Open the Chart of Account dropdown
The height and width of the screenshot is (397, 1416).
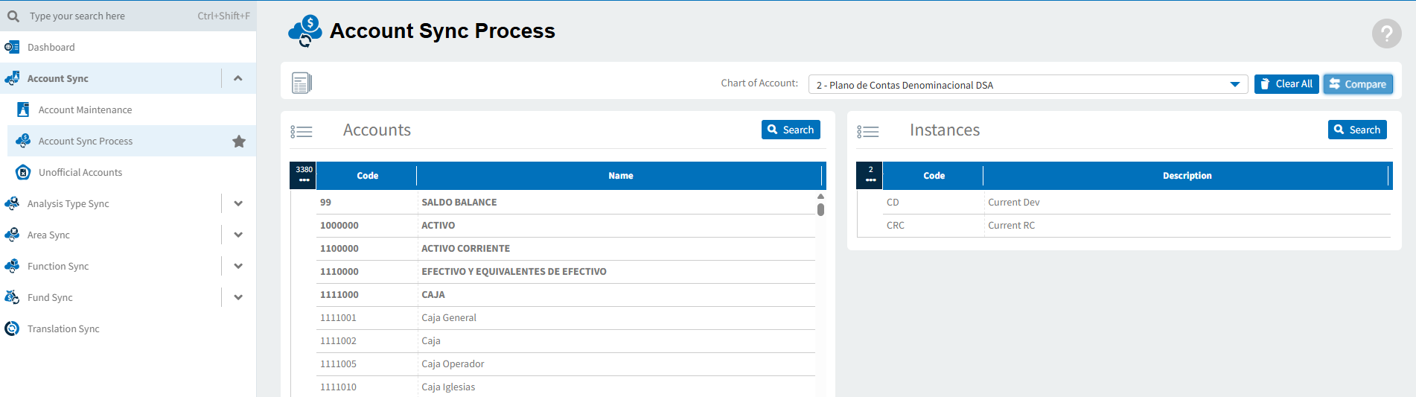(x=1028, y=84)
